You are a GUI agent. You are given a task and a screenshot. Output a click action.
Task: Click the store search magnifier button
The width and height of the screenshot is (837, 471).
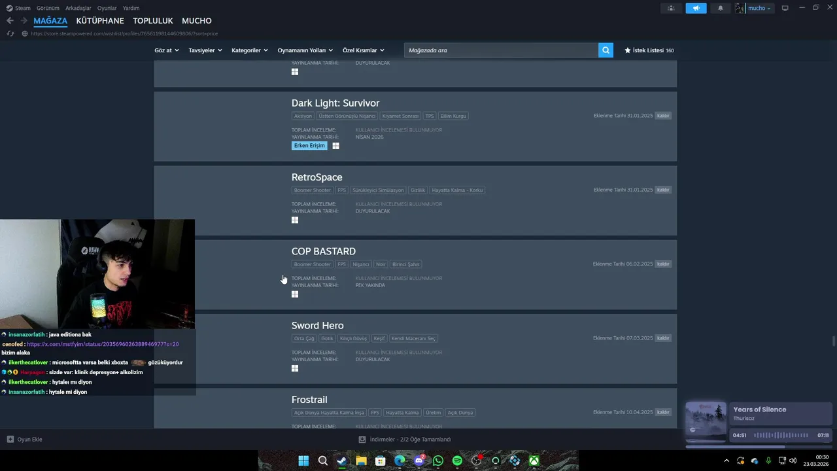click(606, 50)
